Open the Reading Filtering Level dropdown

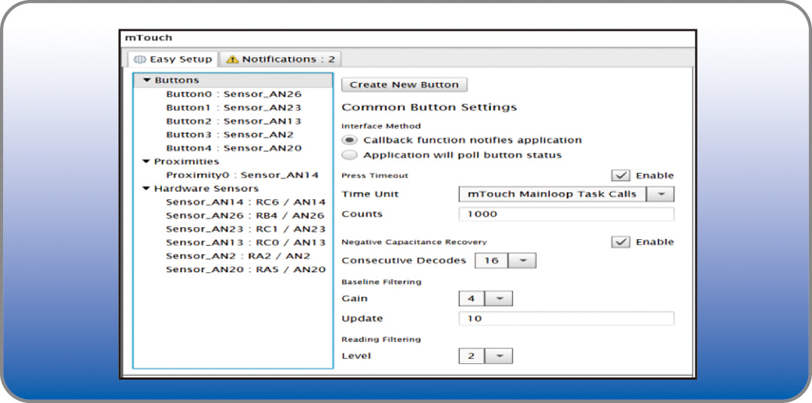[499, 356]
